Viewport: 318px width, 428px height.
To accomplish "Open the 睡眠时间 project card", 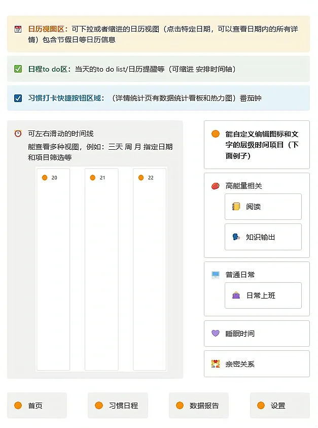I will (x=257, y=334).
